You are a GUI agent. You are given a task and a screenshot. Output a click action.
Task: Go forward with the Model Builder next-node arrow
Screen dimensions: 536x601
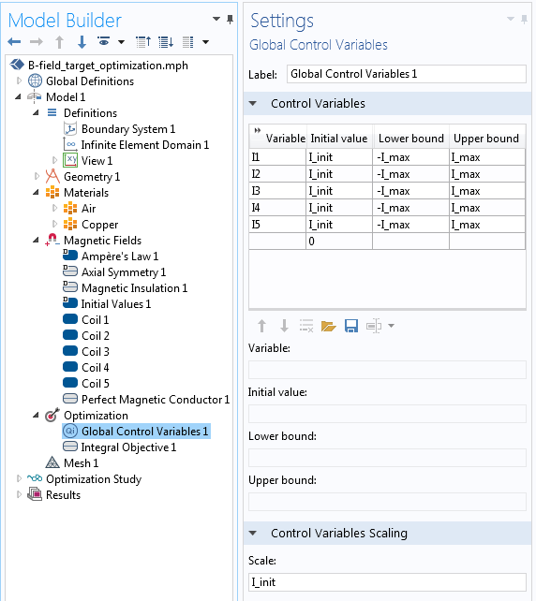pos(37,42)
